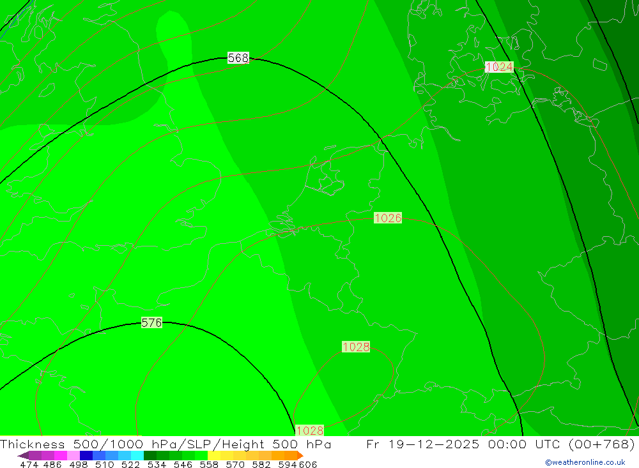Click the legend value 522

(x=130, y=464)
